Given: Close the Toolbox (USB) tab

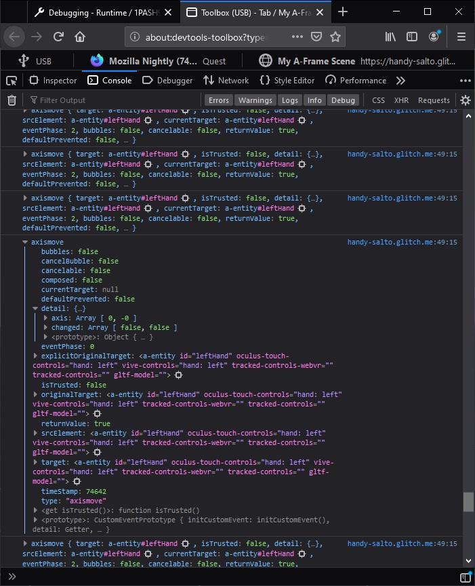Looking at the screenshot, I should (320, 12).
